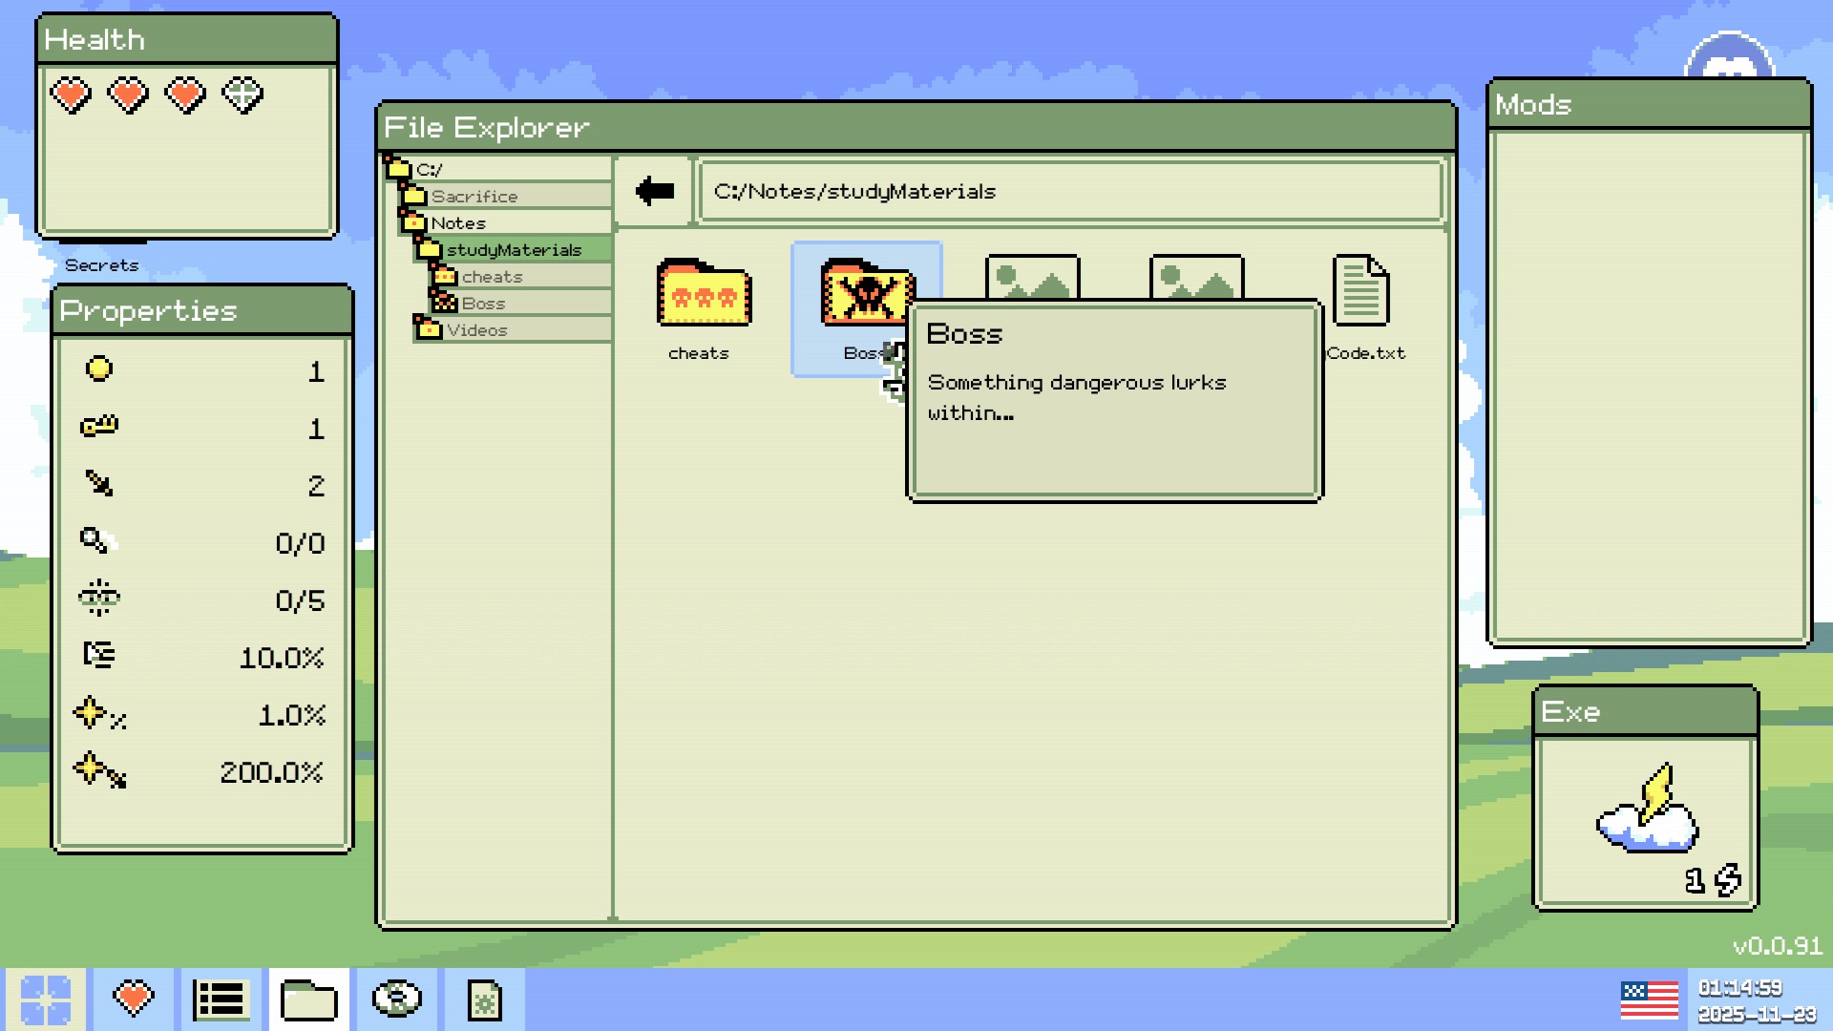1833x1031 pixels.
Task: Select the Sacrifice folder in tree
Action: point(474,197)
